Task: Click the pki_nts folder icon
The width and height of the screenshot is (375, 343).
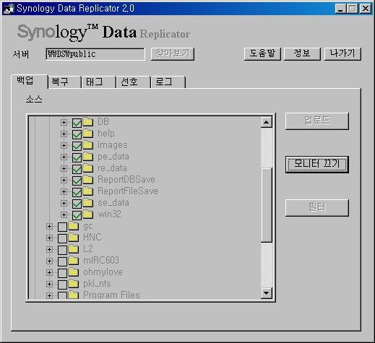Action: click(74, 284)
